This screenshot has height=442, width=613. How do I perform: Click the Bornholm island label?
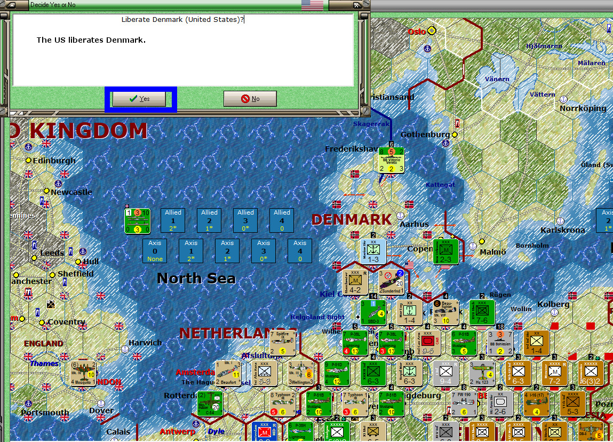click(x=532, y=246)
